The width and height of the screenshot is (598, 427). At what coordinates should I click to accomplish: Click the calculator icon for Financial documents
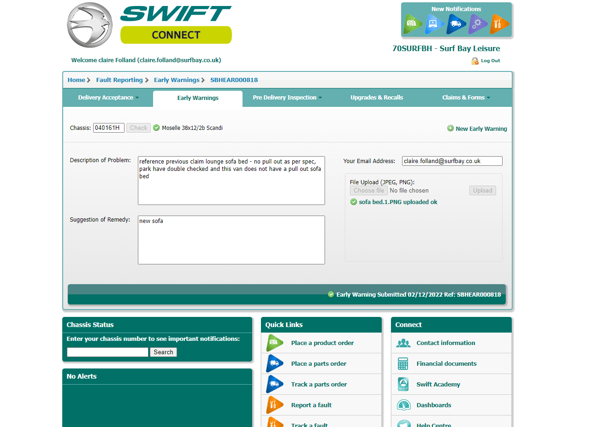(x=403, y=363)
